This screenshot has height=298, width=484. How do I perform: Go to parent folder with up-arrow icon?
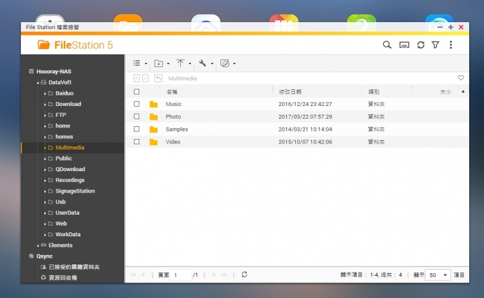coord(159,79)
